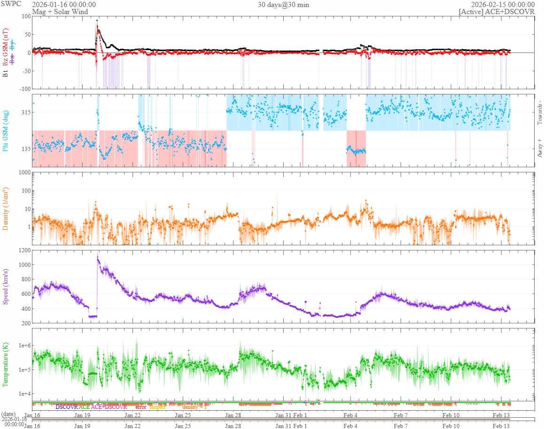Click the 315 tick on the Phi axis
This screenshot has height=429, width=544.
[x=26, y=112]
